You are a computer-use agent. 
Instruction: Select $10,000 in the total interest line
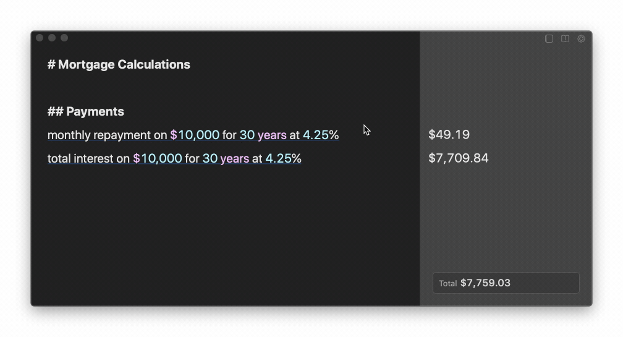[158, 158]
